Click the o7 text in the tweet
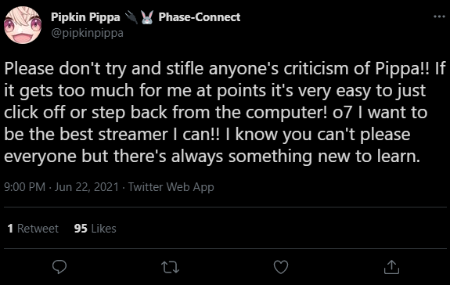This screenshot has height=285, width=450. click(x=342, y=113)
